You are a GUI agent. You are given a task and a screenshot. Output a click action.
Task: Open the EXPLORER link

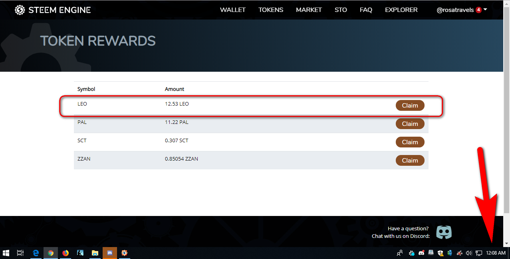pos(401,10)
